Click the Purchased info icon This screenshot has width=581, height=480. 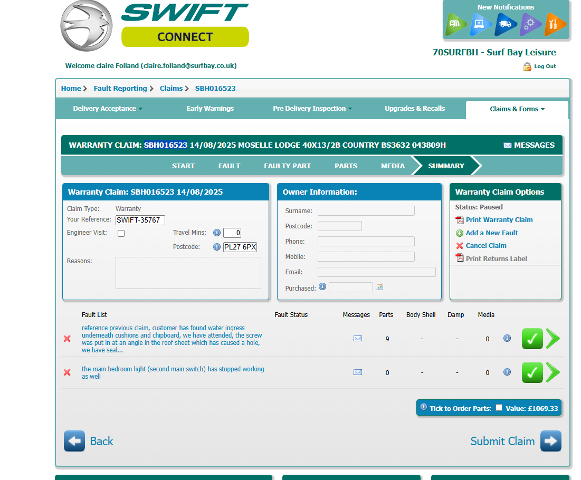pyautogui.click(x=322, y=286)
